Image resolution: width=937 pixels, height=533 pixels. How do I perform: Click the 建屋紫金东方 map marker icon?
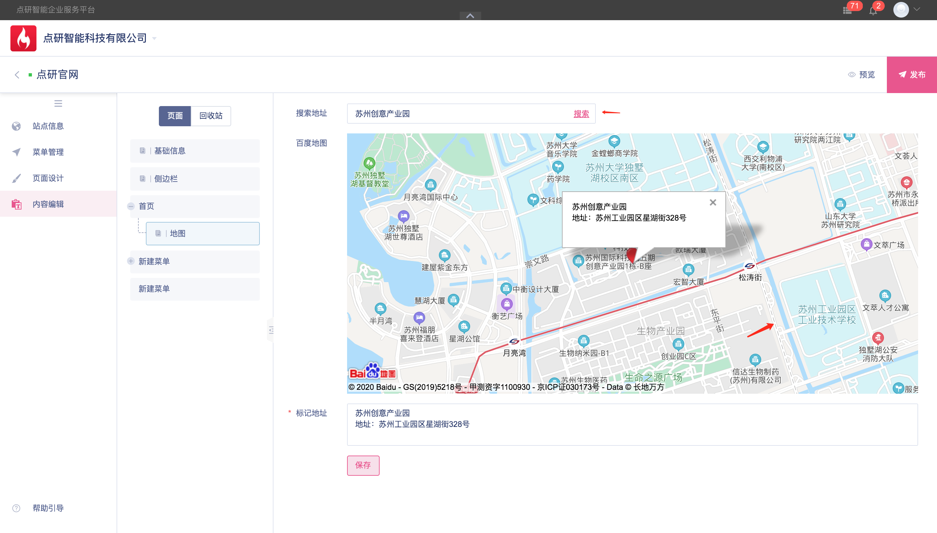point(444,255)
